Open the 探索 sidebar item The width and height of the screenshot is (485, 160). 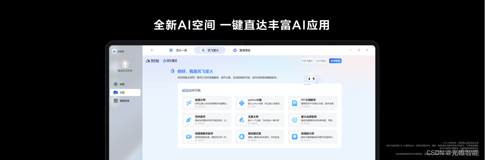[125, 84]
